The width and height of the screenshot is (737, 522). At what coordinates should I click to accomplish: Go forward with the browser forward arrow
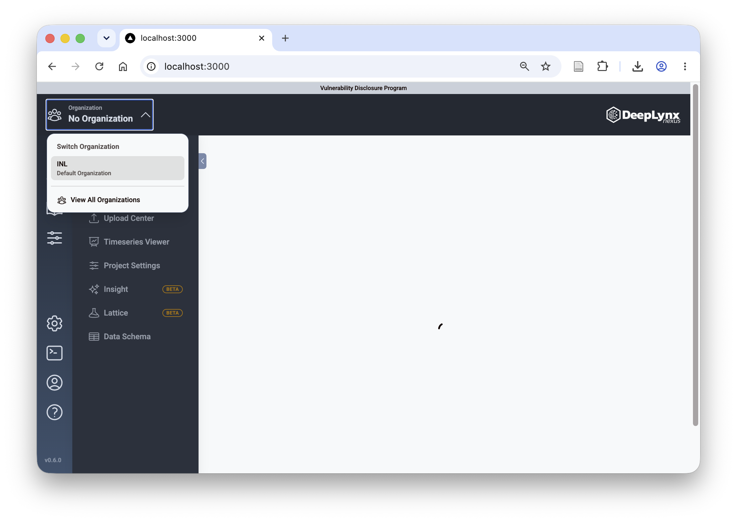coord(76,66)
